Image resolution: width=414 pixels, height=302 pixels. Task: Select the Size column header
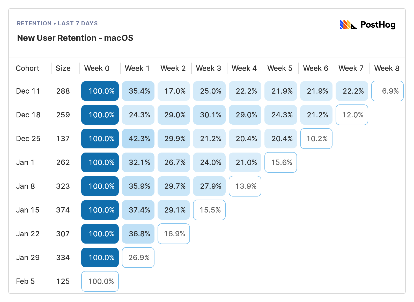pyautogui.click(x=63, y=68)
